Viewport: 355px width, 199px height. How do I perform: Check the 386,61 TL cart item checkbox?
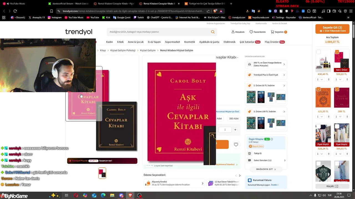click(x=337, y=126)
